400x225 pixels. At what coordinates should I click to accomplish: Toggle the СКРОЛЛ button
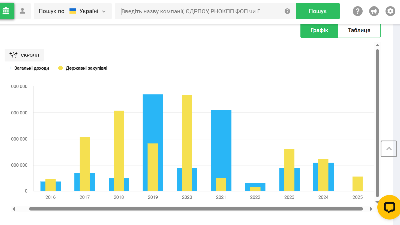[x=24, y=55]
